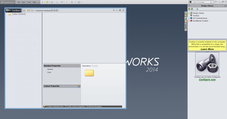Select Color under Standard Properties

[49, 72]
